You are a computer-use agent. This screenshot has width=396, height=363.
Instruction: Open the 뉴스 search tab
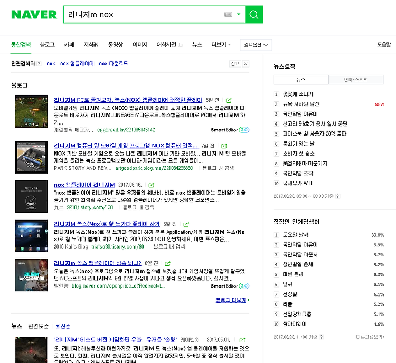pos(197,45)
